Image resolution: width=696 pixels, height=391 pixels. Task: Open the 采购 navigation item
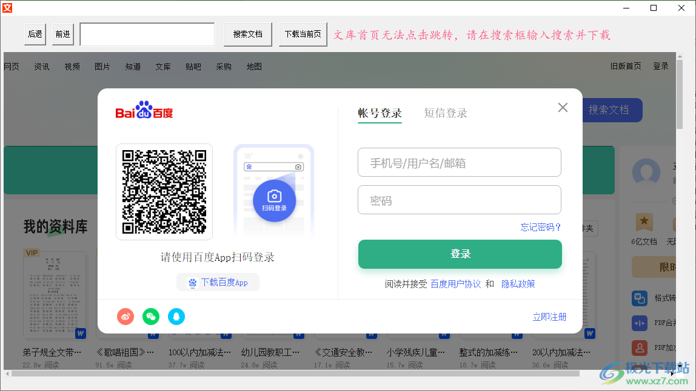[224, 67]
